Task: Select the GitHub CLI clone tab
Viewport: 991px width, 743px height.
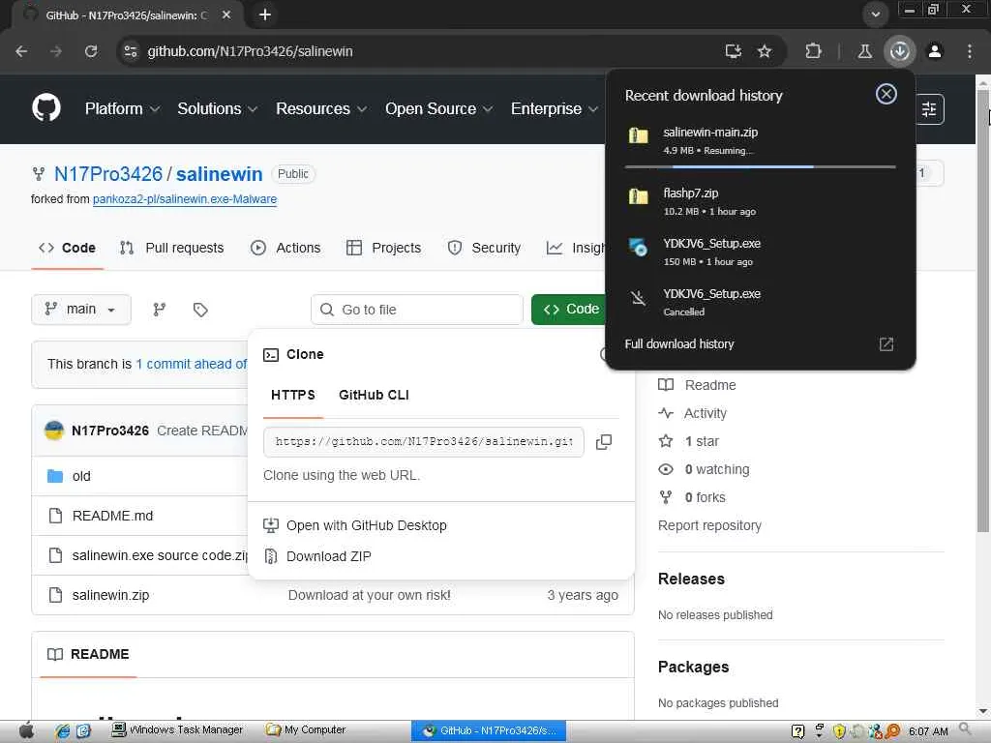Action: (x=374, y=395)
